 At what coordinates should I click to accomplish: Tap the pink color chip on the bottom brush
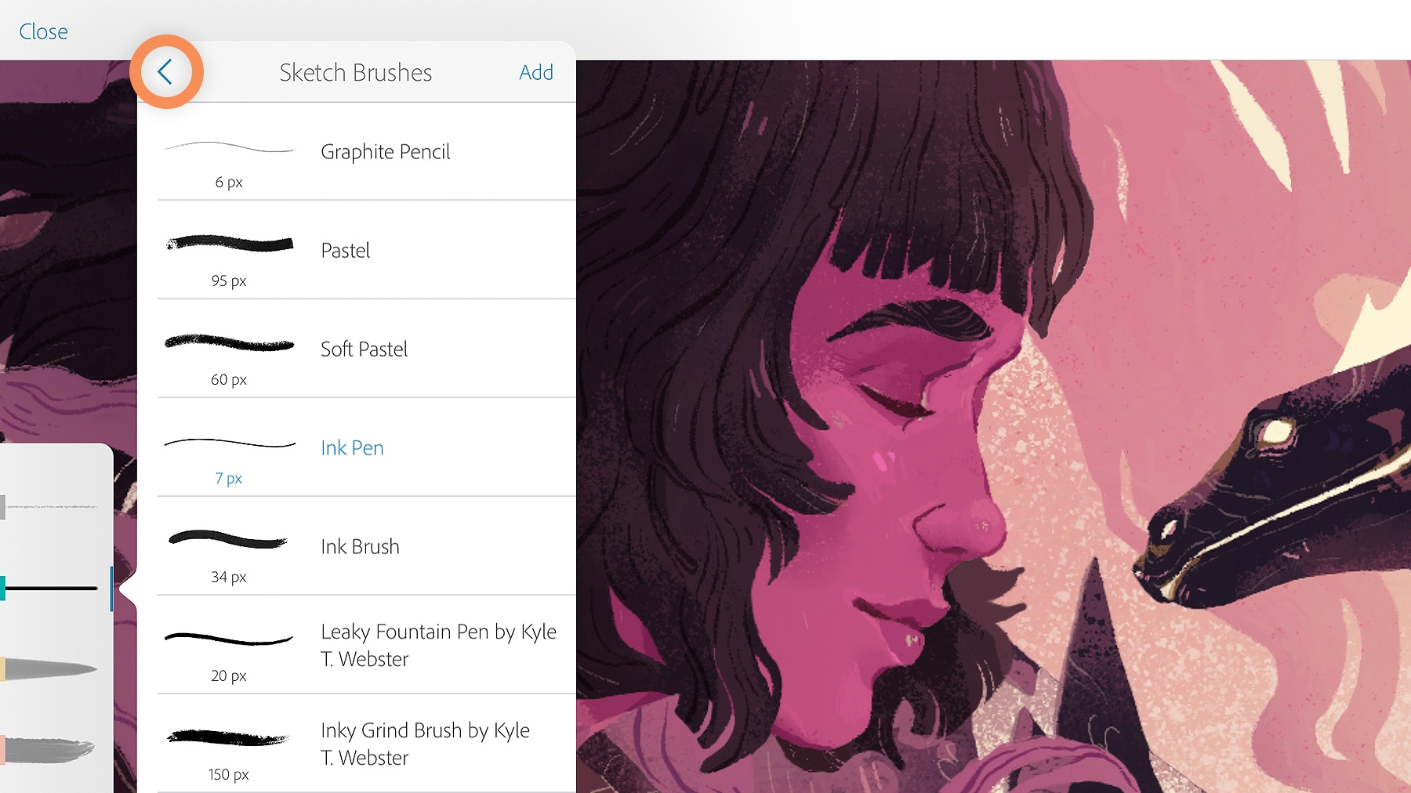click(3, 750)
